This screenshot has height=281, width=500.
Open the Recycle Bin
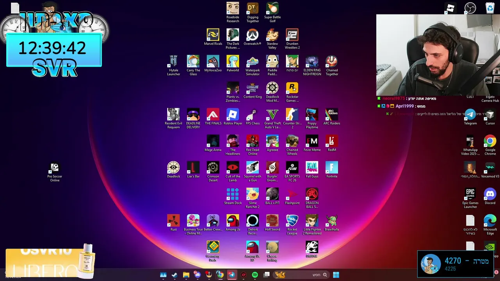[490, 8]
